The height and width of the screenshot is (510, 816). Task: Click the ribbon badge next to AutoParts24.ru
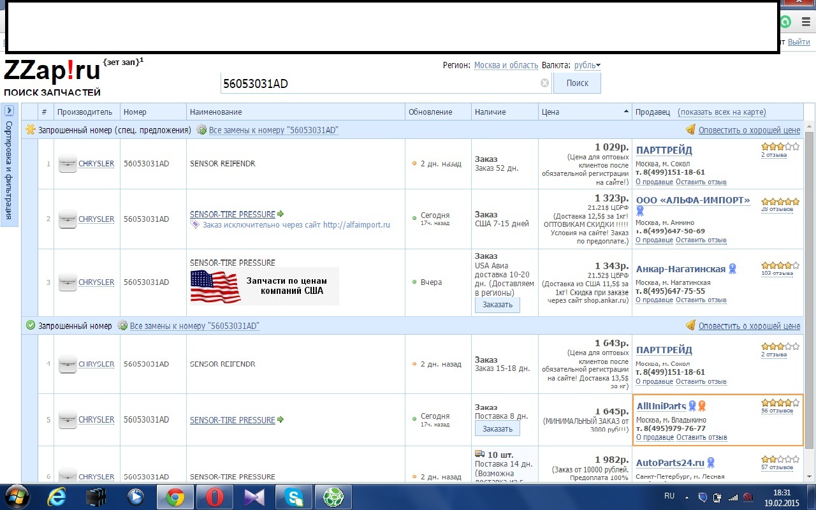[x=711, y=463]
